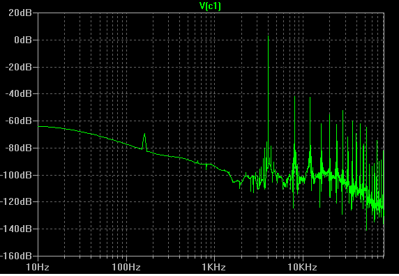
Task: Click the -140dB axis label
Action: (x=16, y=229)
